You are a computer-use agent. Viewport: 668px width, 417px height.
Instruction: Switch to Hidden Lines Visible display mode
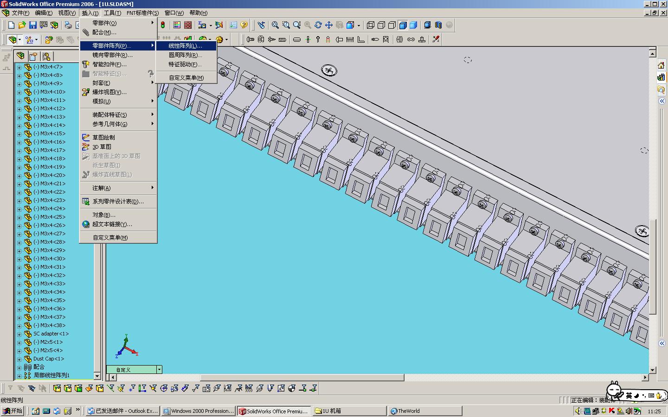[381, 25]
